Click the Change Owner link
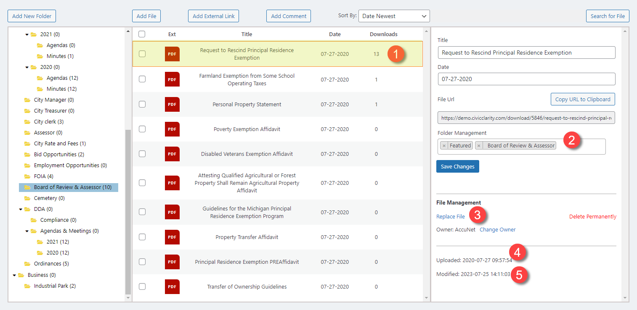The image size is (637, 310). (x=498, y=230)
